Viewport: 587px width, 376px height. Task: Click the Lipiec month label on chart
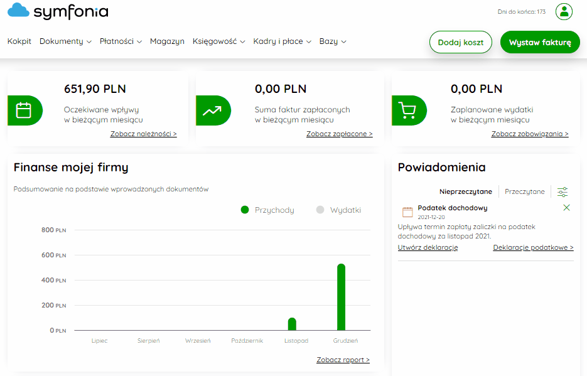click(x=99, y=341)
